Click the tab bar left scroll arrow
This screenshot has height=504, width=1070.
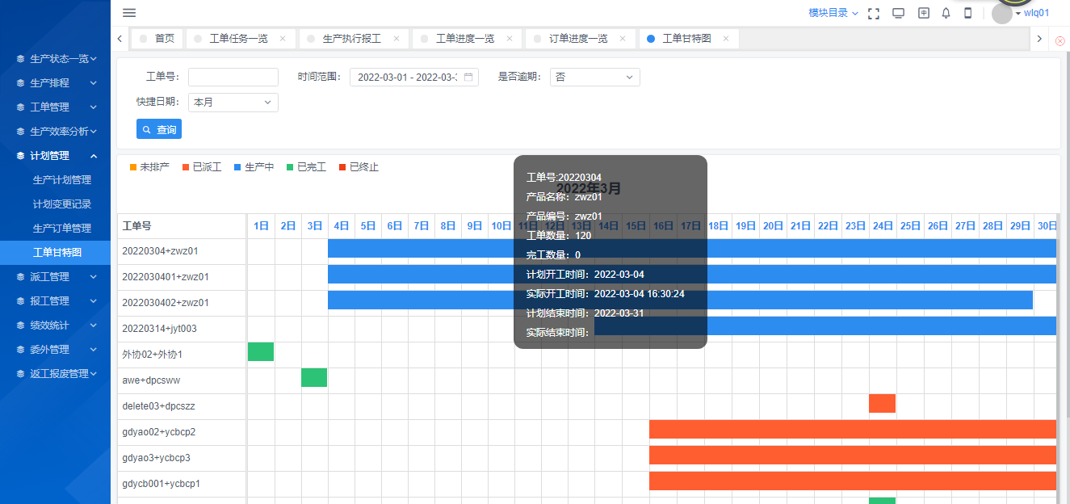point(120,39)
